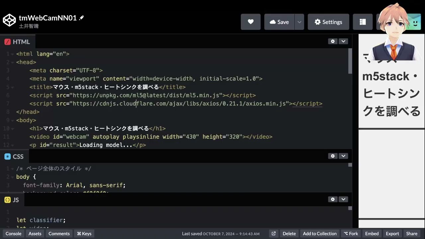Open the Console panel
This screenshot has height=239, width=425.
(13, 234)
